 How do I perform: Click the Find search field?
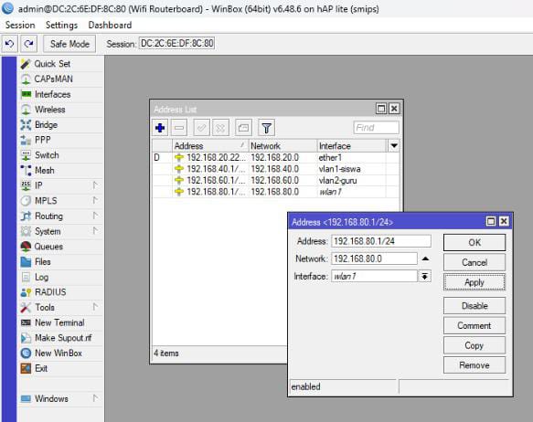click(376, 128)
